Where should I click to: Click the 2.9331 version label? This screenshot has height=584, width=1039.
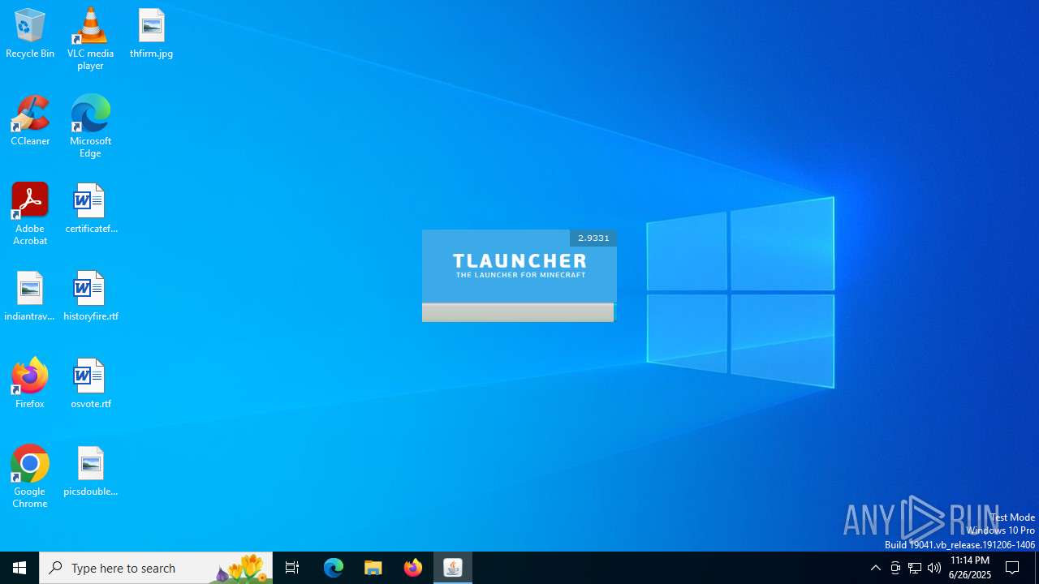point(593,238)
